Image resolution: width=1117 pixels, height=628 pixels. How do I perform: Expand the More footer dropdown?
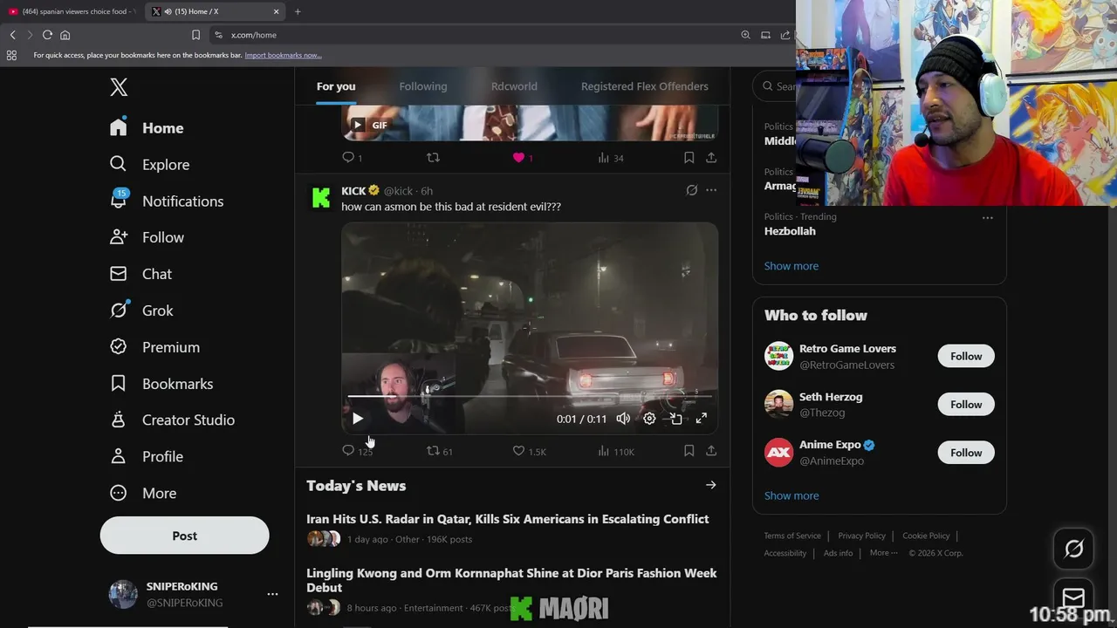coord(882,553)
